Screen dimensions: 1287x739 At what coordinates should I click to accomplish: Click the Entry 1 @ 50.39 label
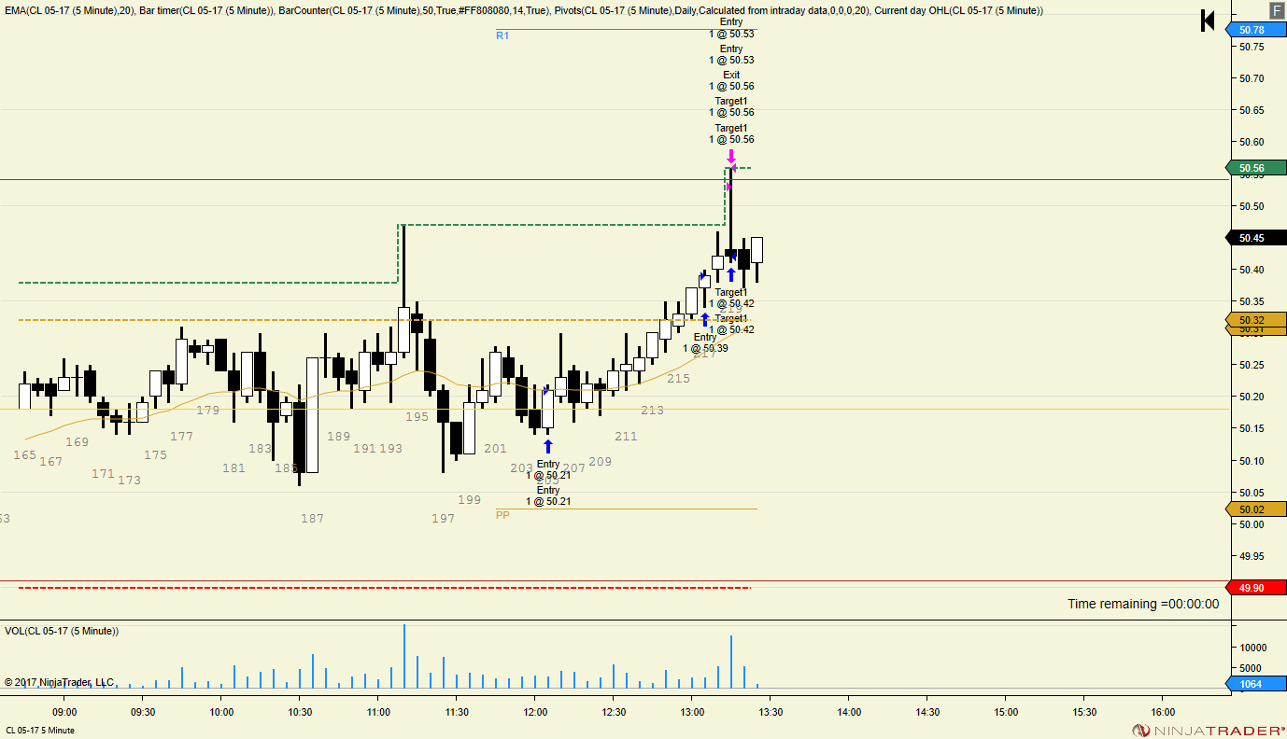click(x=705, y=342)
